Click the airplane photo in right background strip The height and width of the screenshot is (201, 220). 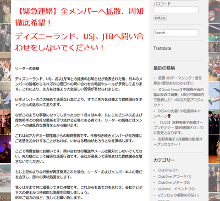coord(214,96)
